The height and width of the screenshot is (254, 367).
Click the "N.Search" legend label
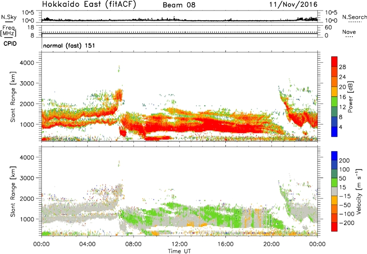(x=354, y=17)
